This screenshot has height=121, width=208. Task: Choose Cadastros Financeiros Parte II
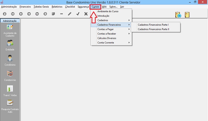click(x=153, y=29)
